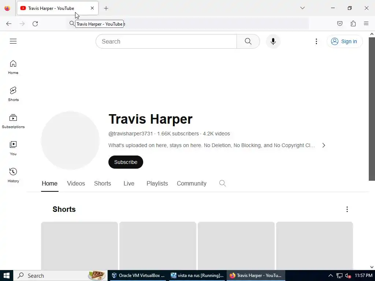Click the page scrollbar thumb

pyautogui.click(x=372, y=109)
